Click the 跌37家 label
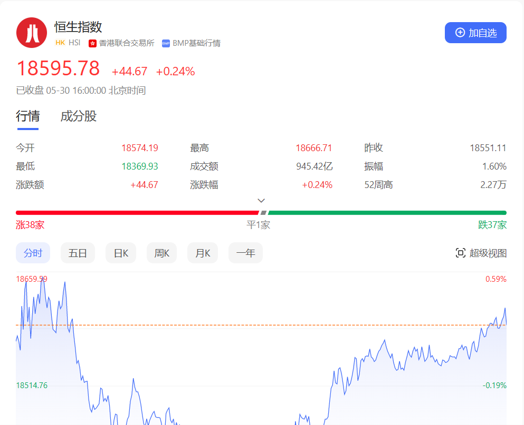Screen dimensions: 524x425 tap(492, 225)
